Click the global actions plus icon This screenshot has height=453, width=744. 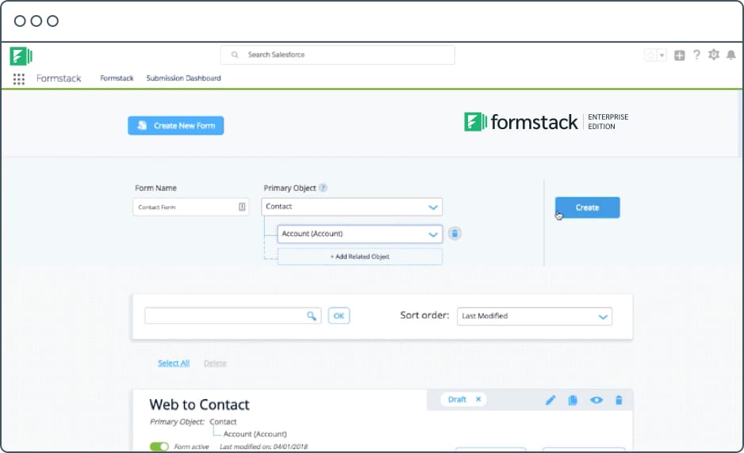tap(680, 55)
